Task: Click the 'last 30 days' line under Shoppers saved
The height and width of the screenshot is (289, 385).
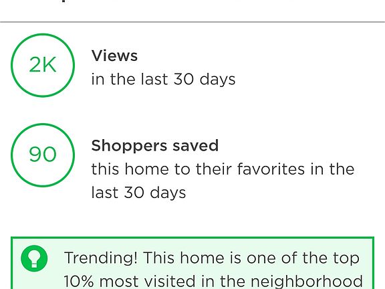Action: point(138,193)
